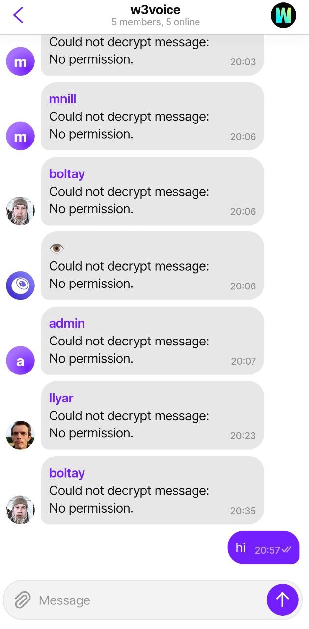View Ilyar's profile photo avatar
The image size is (309, 629).
20,435
